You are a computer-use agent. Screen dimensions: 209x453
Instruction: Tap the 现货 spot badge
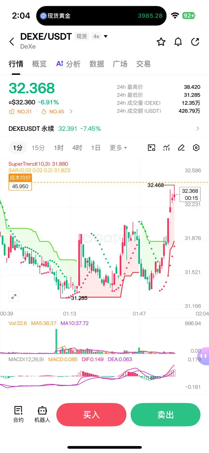point(82,36)
